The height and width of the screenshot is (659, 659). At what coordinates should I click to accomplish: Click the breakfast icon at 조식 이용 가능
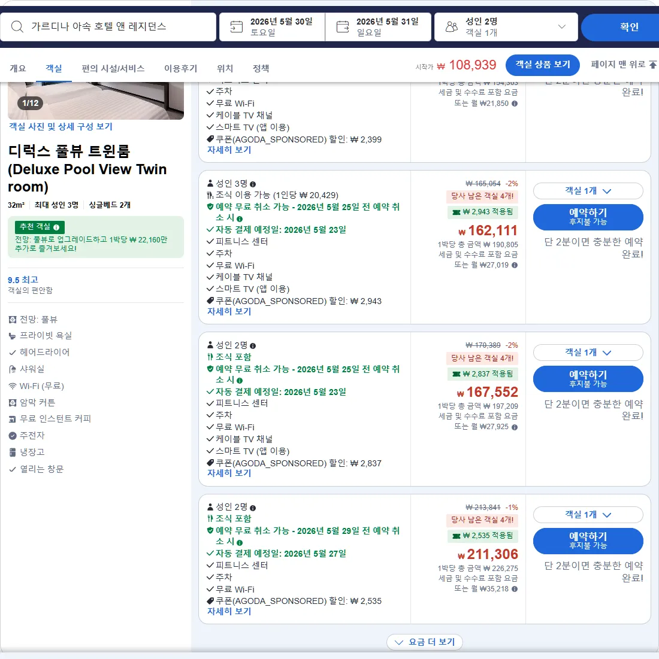[x=210, y=195]
